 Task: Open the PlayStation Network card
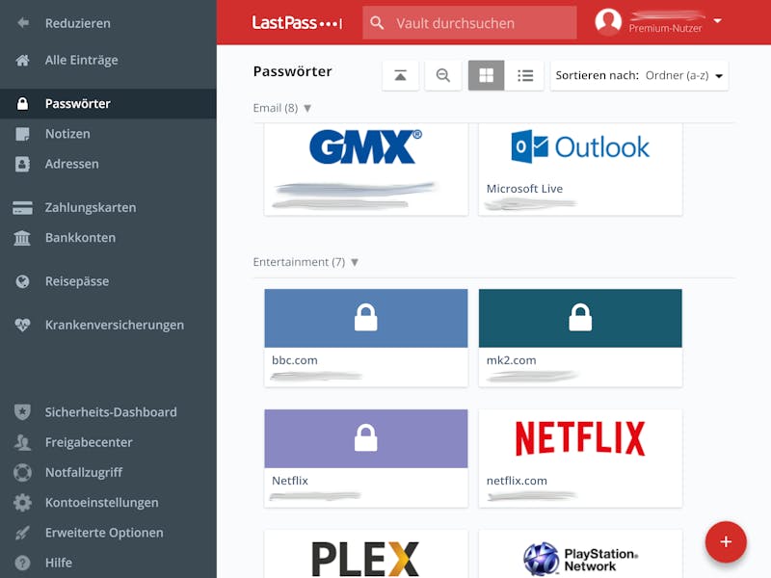[x=580, y=554]
